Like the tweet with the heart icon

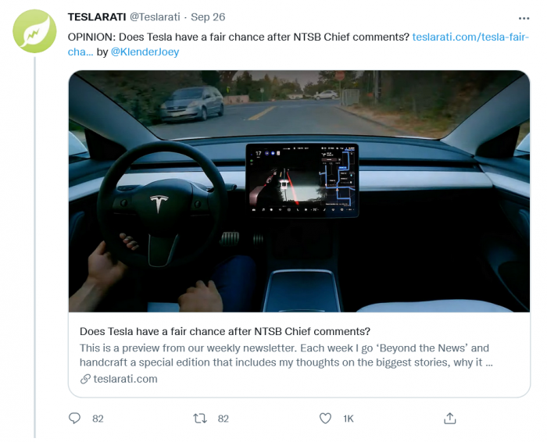click(325, 419)
